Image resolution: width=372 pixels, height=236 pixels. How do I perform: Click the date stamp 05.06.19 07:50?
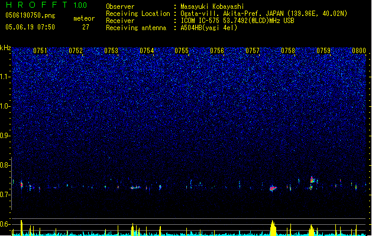[30, 27]
